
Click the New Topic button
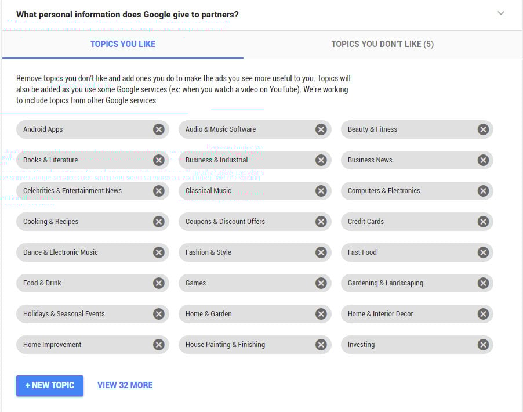coord(50,385)
